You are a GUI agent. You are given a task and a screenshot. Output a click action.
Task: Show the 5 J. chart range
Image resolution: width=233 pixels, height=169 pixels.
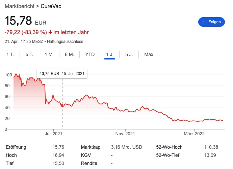pos(129,54)
